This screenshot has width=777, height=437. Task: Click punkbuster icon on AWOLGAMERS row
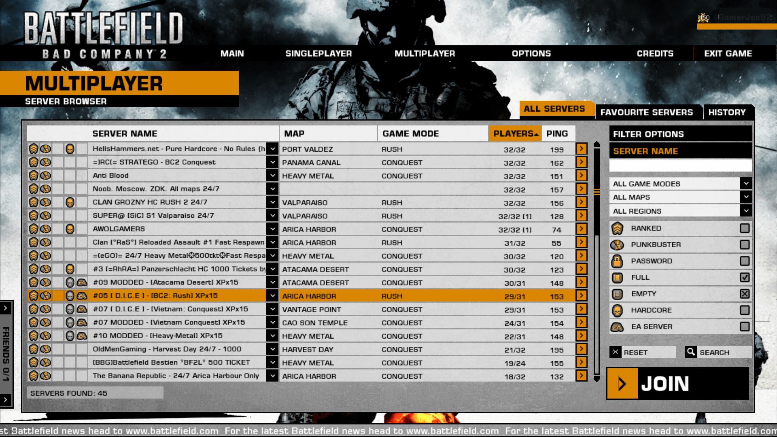point(46,229)
